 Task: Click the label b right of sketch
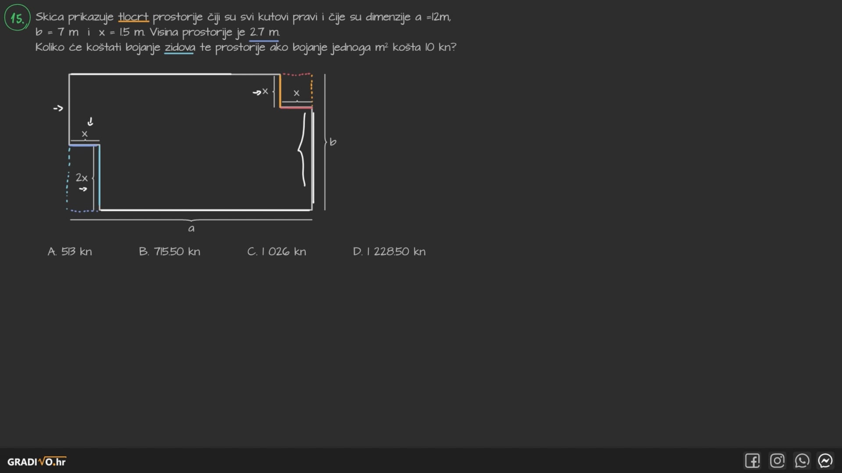point(333,141)
